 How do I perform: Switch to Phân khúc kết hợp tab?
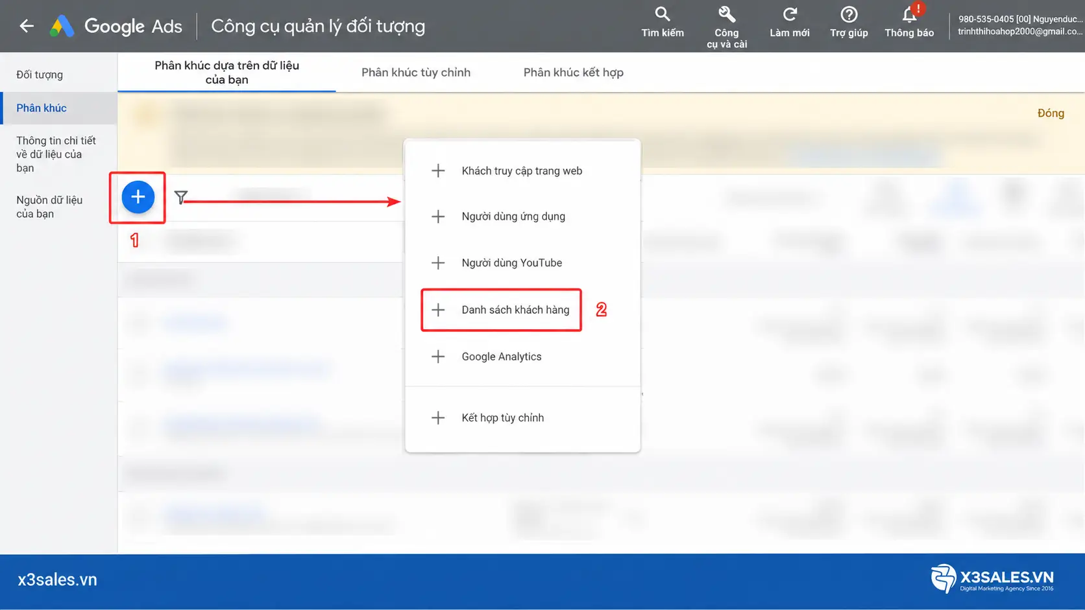[x=574, y=73]
